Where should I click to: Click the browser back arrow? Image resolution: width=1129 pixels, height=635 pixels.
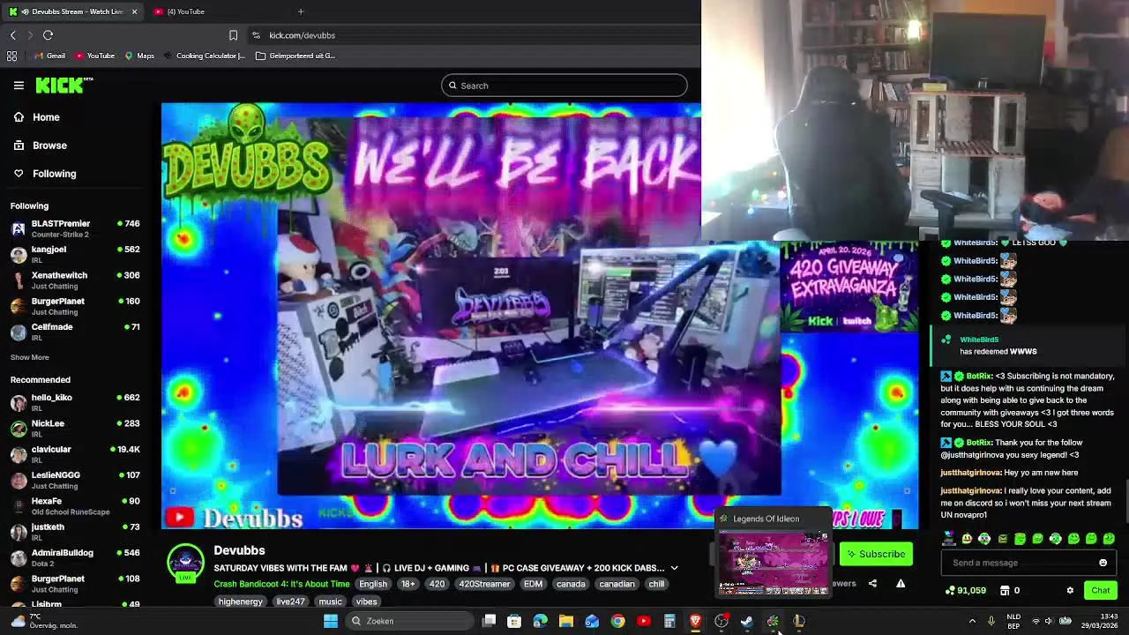pyautogui.click(x=12, y=35)
